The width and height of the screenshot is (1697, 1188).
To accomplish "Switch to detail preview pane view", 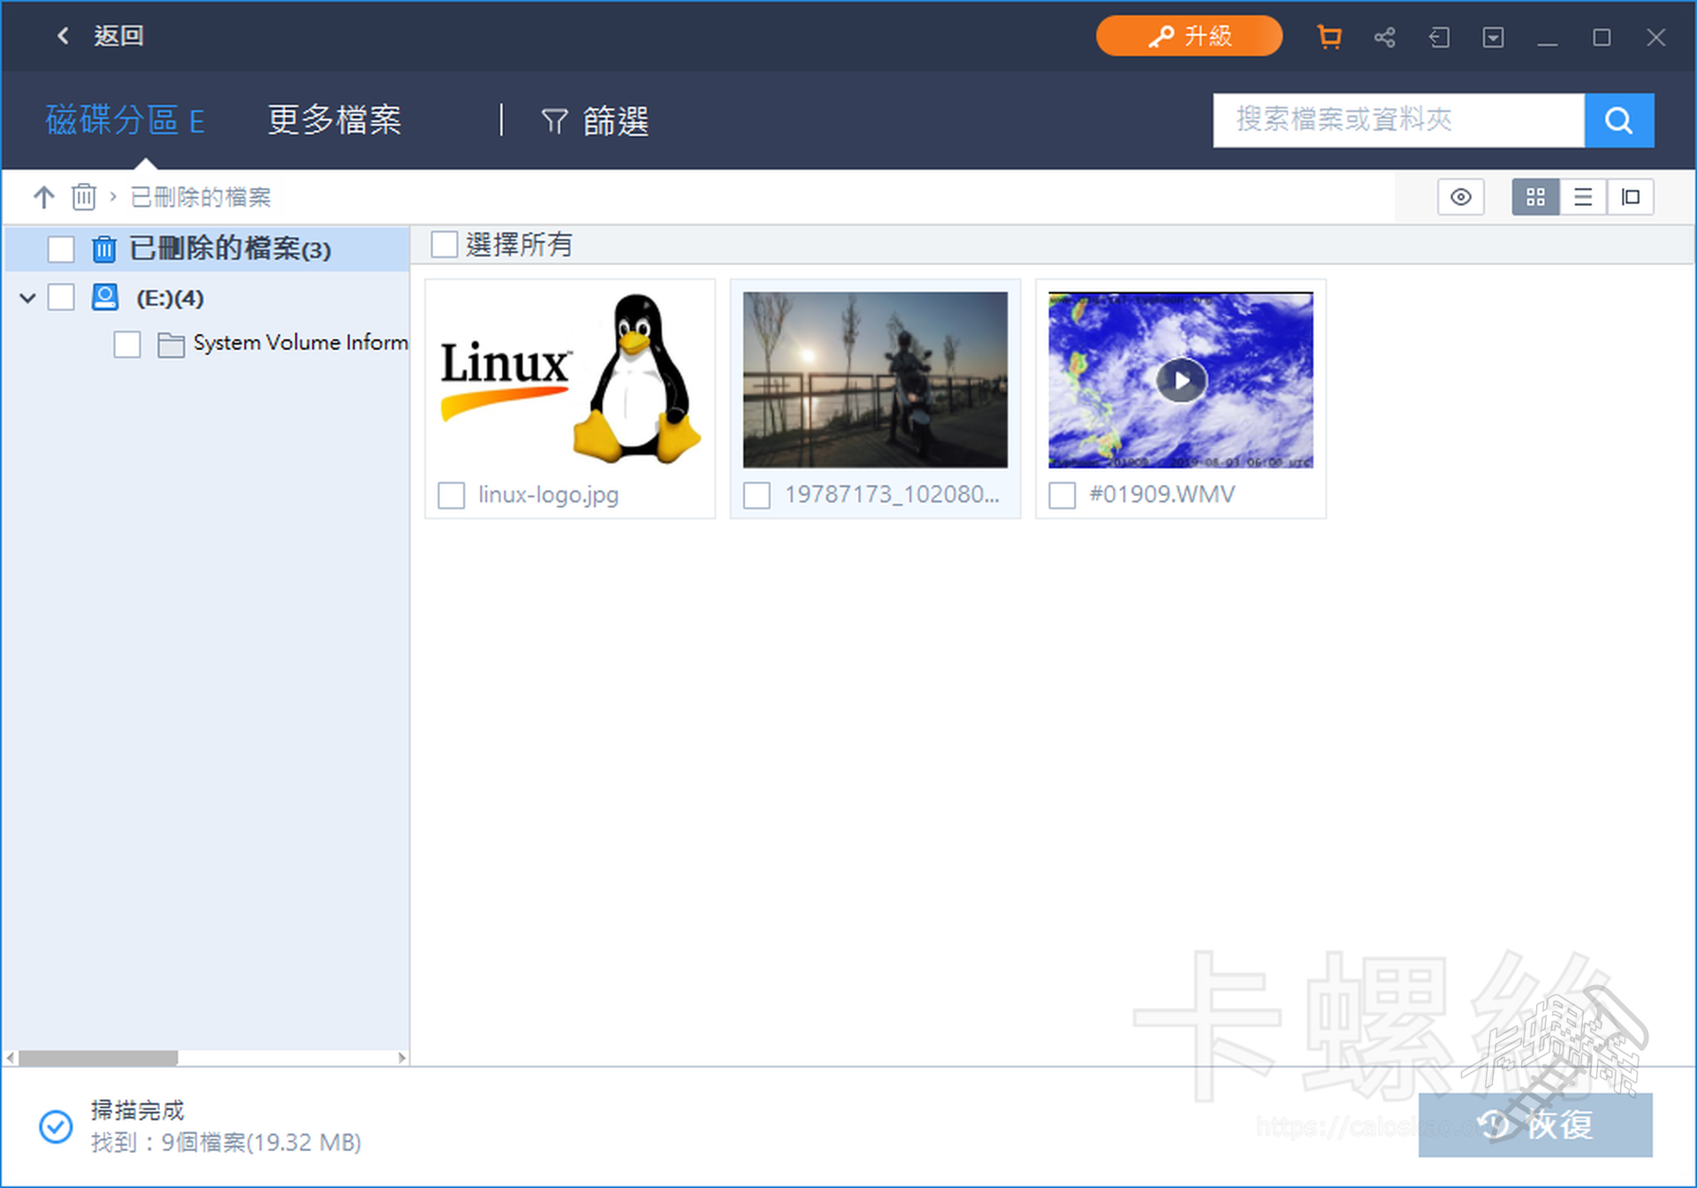I will click(x=1631, y=197).
